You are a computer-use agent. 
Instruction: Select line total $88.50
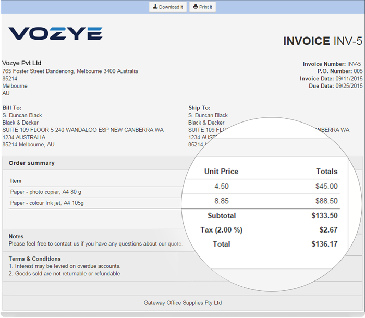coord(326,201)
